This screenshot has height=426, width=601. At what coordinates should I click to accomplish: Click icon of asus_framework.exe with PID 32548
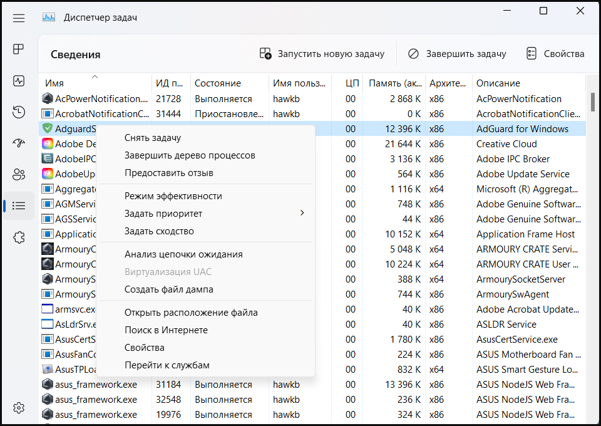point(47,399)
